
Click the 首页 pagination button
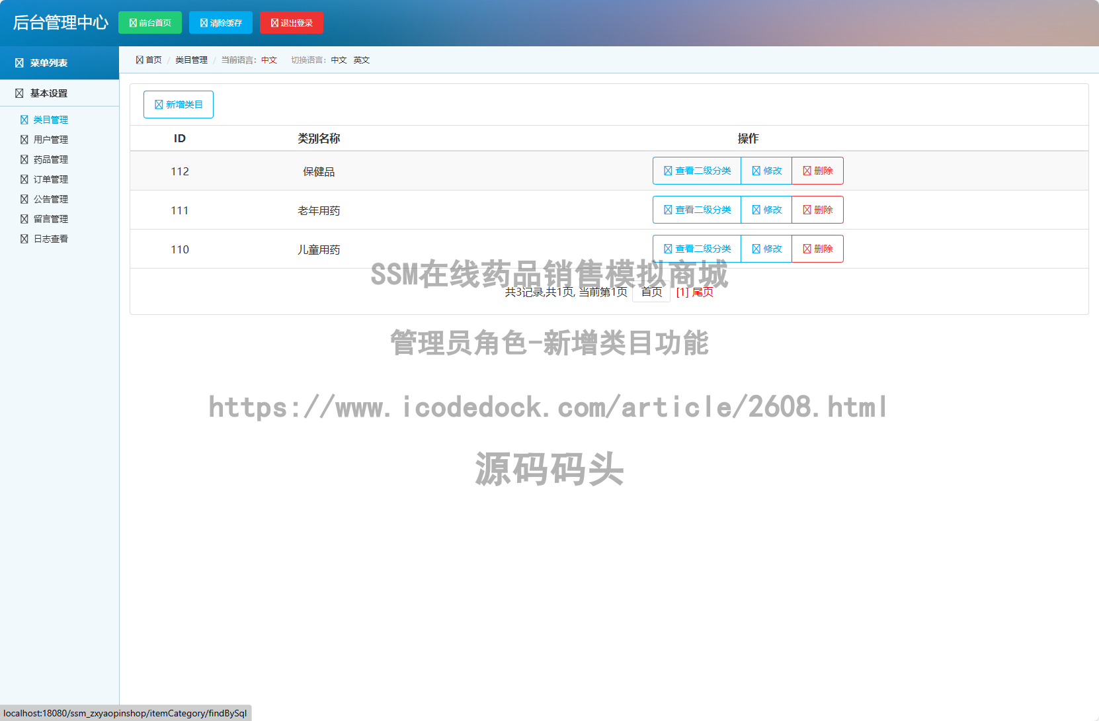coord(651,292)
